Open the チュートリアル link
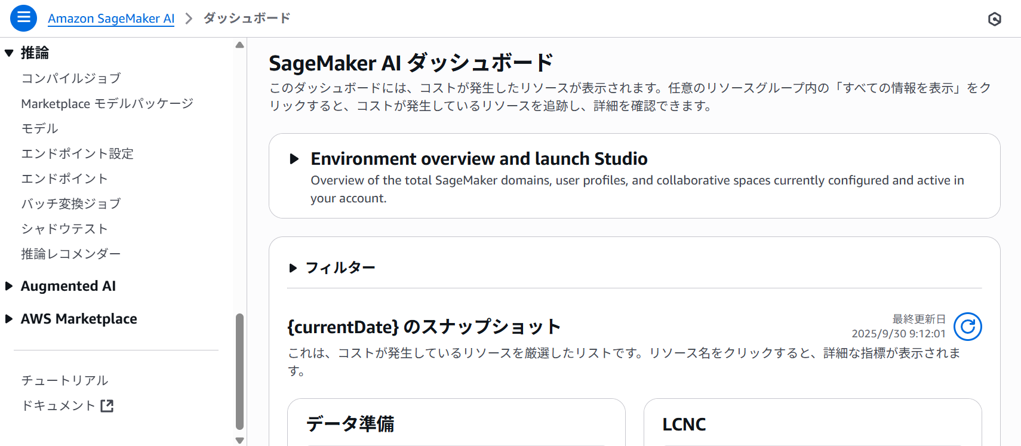 (64, 380)
